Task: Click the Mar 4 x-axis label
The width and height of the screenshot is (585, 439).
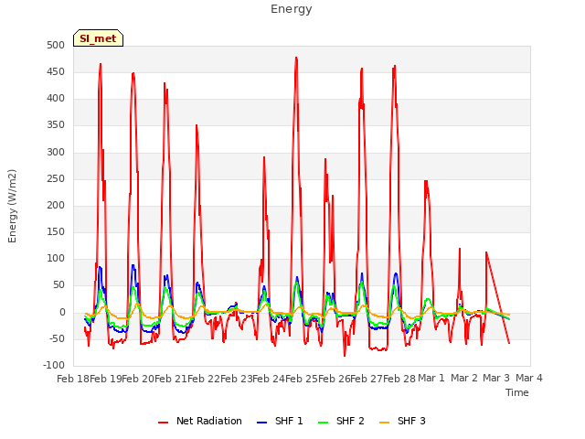Action: pos(529,378)
